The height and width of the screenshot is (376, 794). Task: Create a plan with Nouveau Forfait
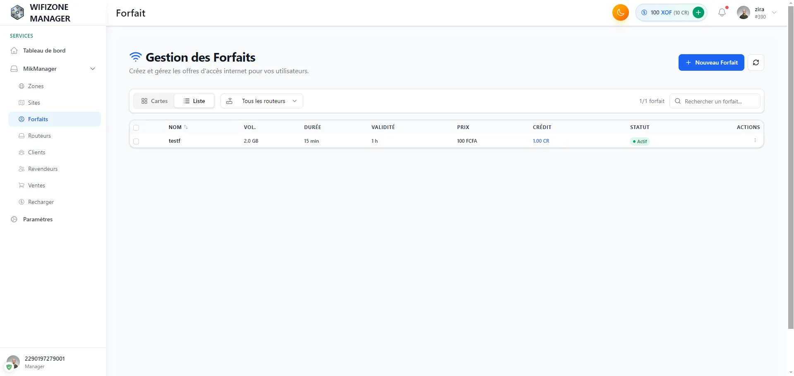tap(711, 62)
